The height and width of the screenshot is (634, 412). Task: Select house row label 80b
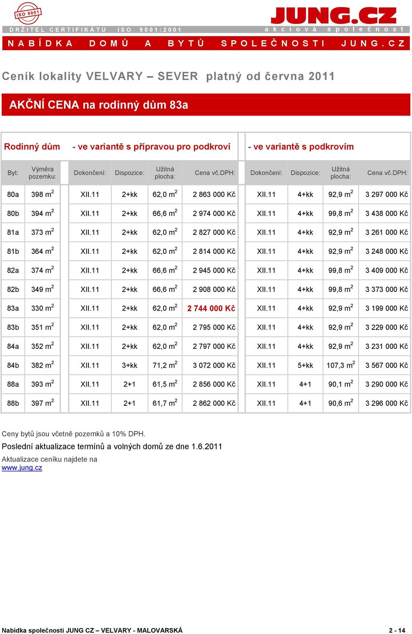point(13,213)
